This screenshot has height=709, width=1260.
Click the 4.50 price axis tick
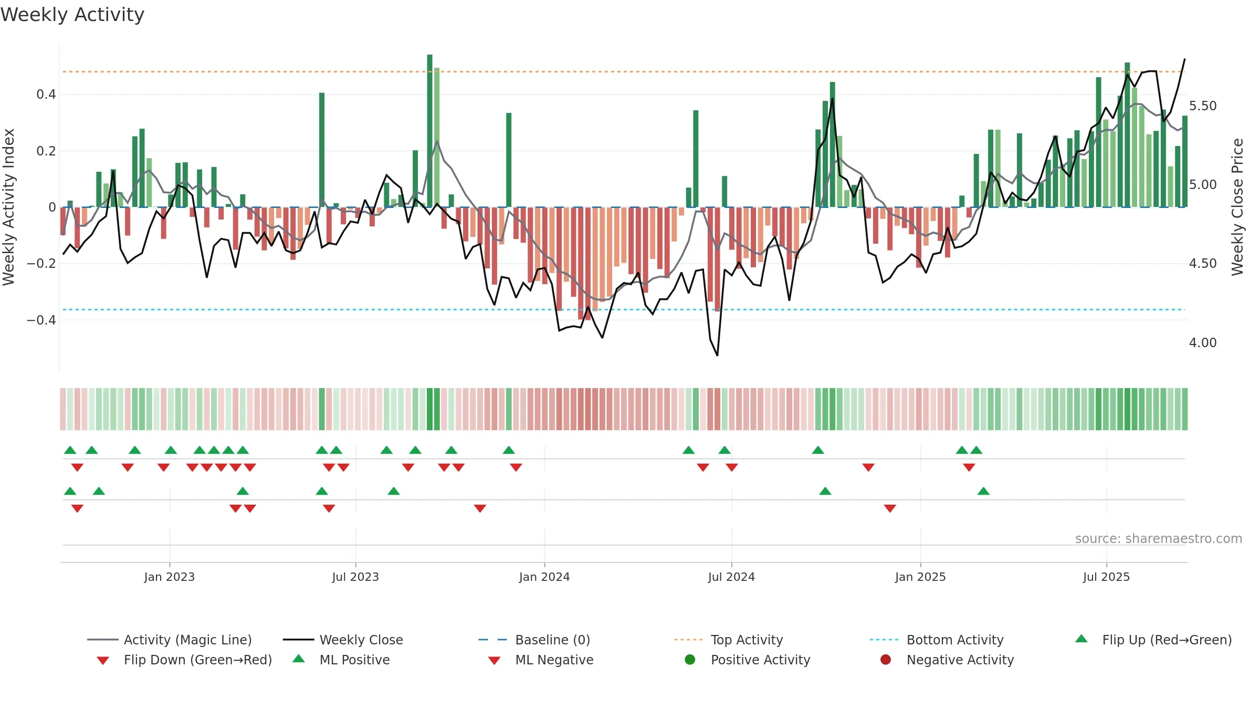tap(1203, 264)
